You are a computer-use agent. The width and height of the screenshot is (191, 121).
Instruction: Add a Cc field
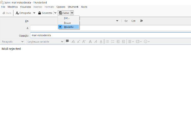[x=126, y=21]
